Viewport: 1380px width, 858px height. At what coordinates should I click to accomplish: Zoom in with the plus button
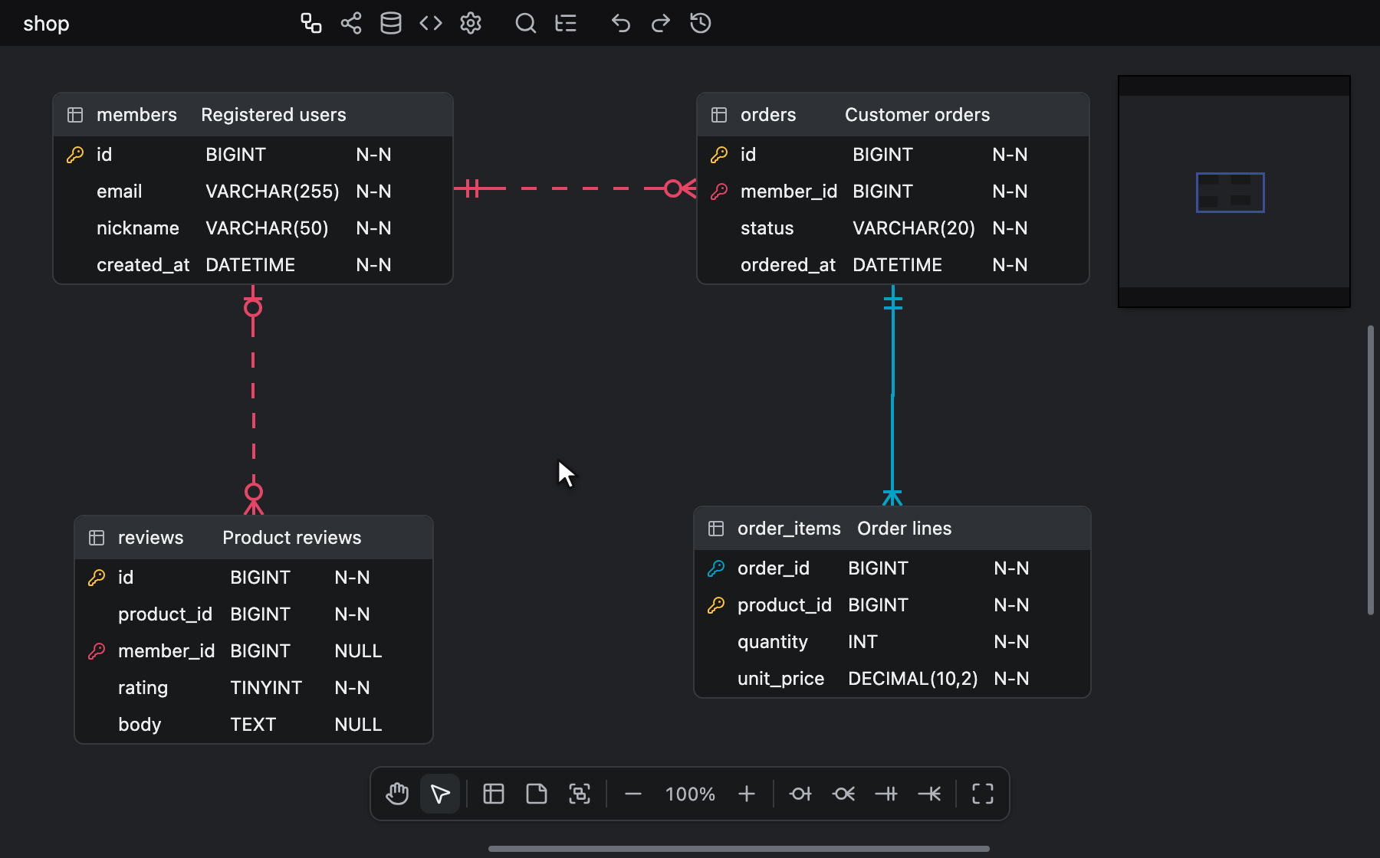(747, 794)
